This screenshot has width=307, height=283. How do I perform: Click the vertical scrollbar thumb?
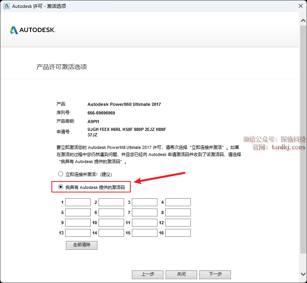(x=303, y=140)
